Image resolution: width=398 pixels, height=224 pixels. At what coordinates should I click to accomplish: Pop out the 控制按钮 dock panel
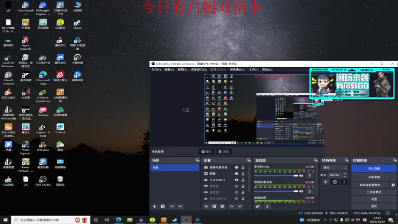(x=395, y=160)
